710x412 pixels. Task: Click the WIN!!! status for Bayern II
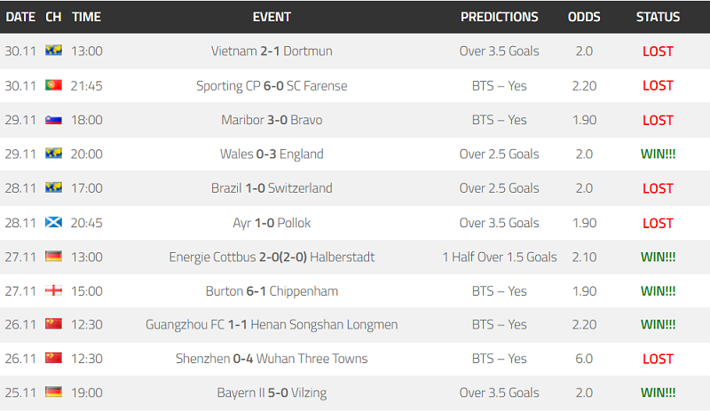pos(658,392)
